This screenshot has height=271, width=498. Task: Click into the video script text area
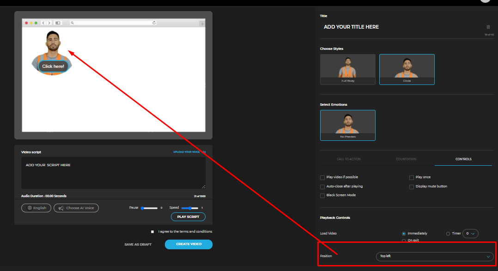click(113, 173)
